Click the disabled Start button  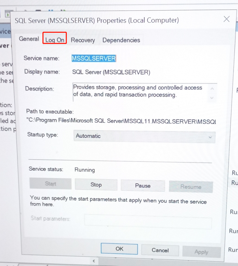click(x=50, y=184)
